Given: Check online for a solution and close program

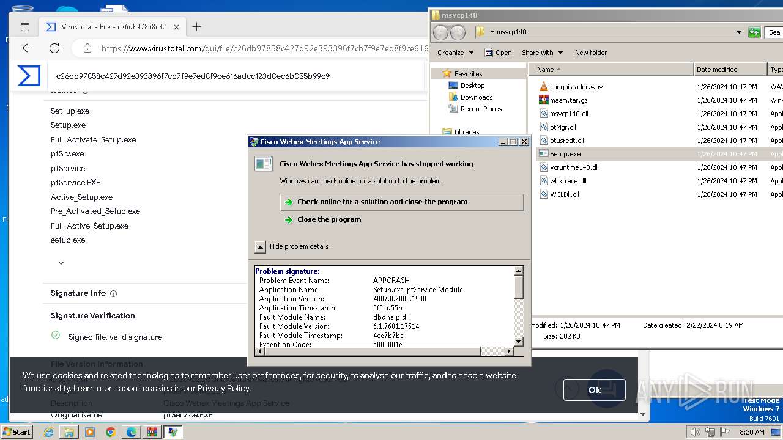Looking at the screenshot, I should (x=401, y=202).
